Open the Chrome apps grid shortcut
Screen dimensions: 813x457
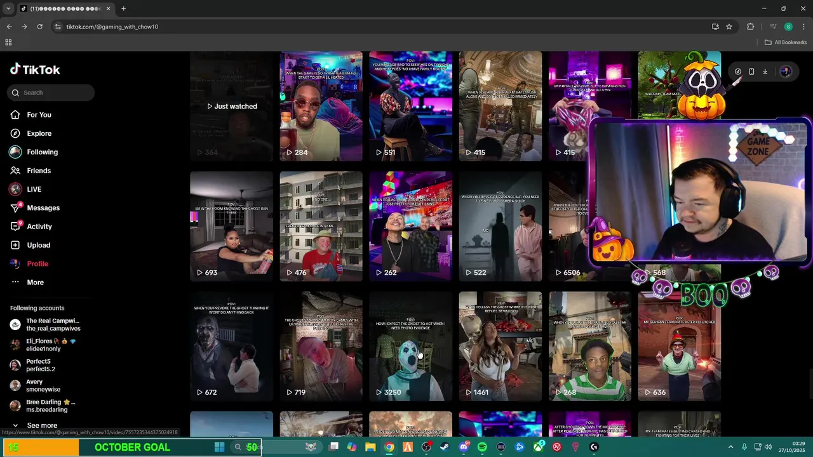(8, 43)
